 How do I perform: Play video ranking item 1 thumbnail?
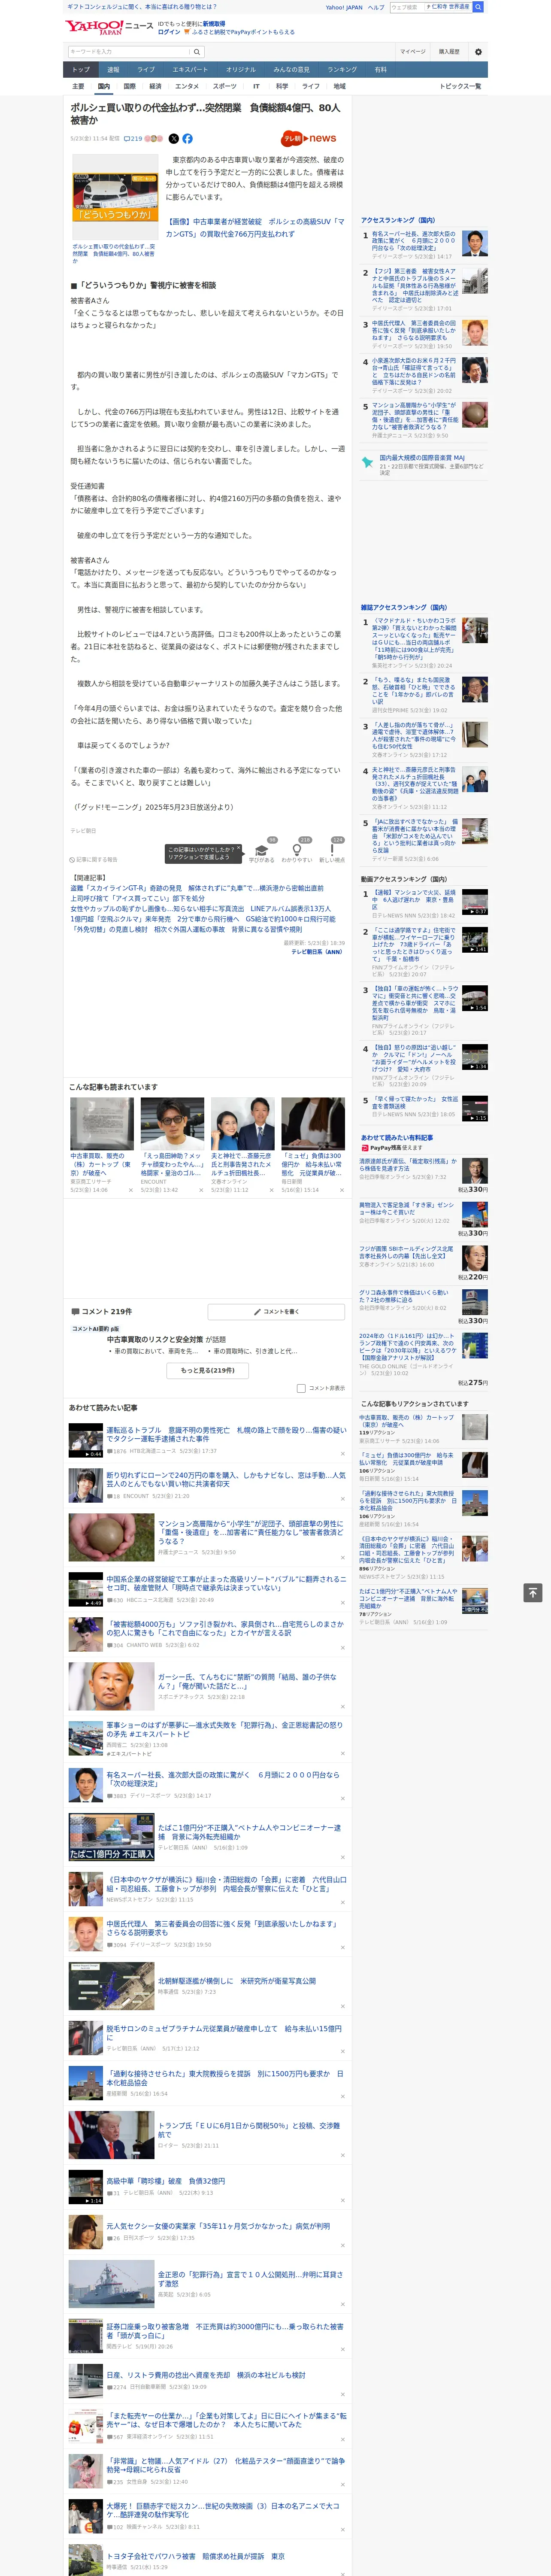click(x=474, y=902)
